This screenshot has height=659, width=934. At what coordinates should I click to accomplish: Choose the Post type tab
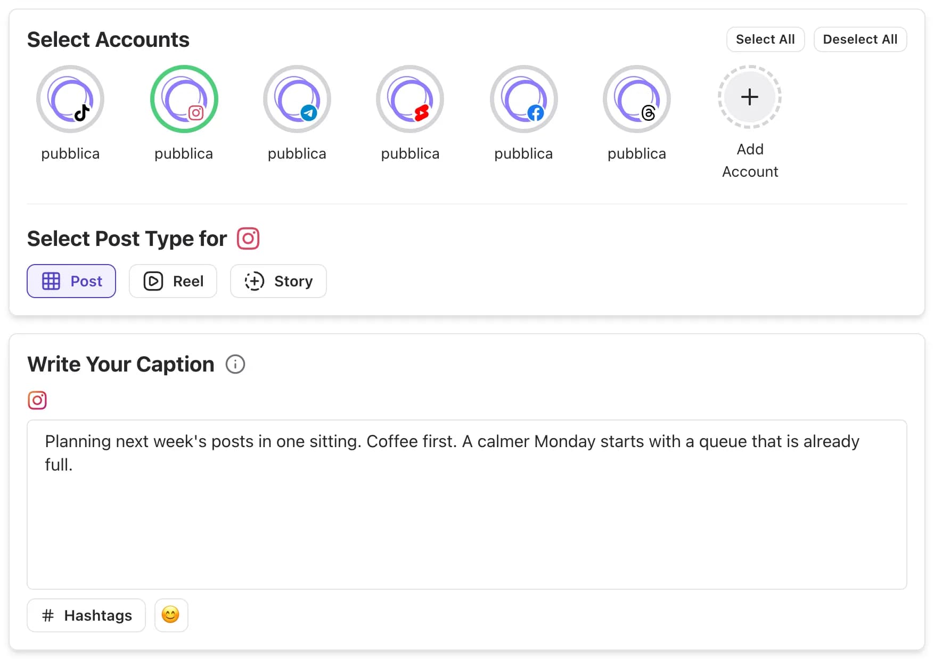click(71, 281)
